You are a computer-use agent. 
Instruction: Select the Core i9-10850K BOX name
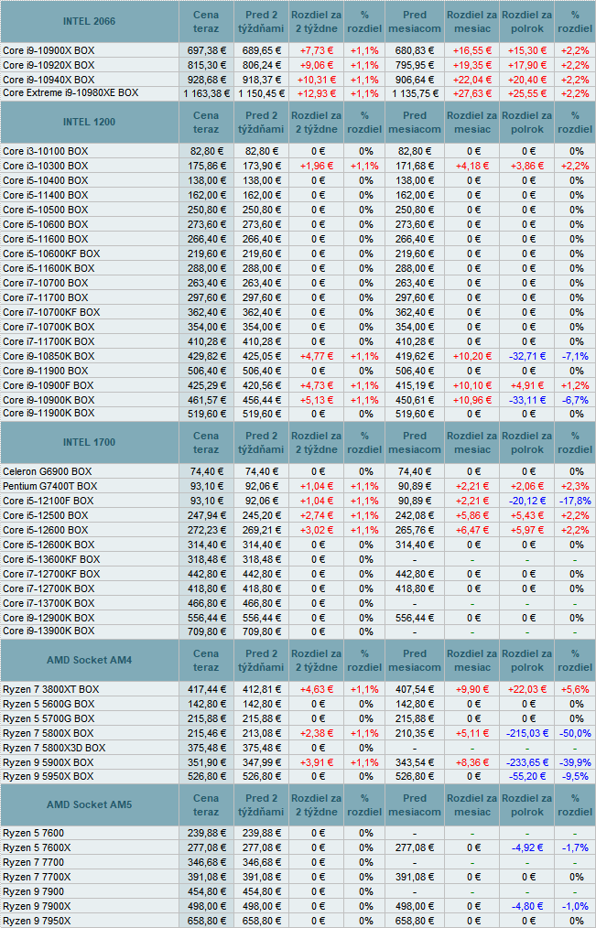[49, 356]
